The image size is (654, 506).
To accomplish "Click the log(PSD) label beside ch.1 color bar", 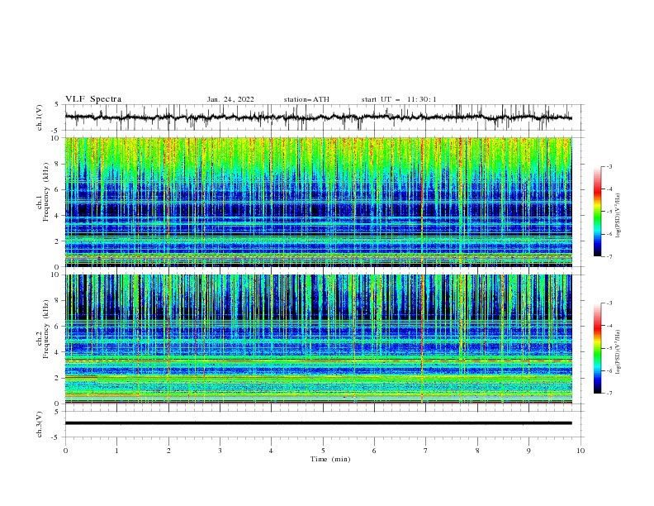I will tap(618, 215).
